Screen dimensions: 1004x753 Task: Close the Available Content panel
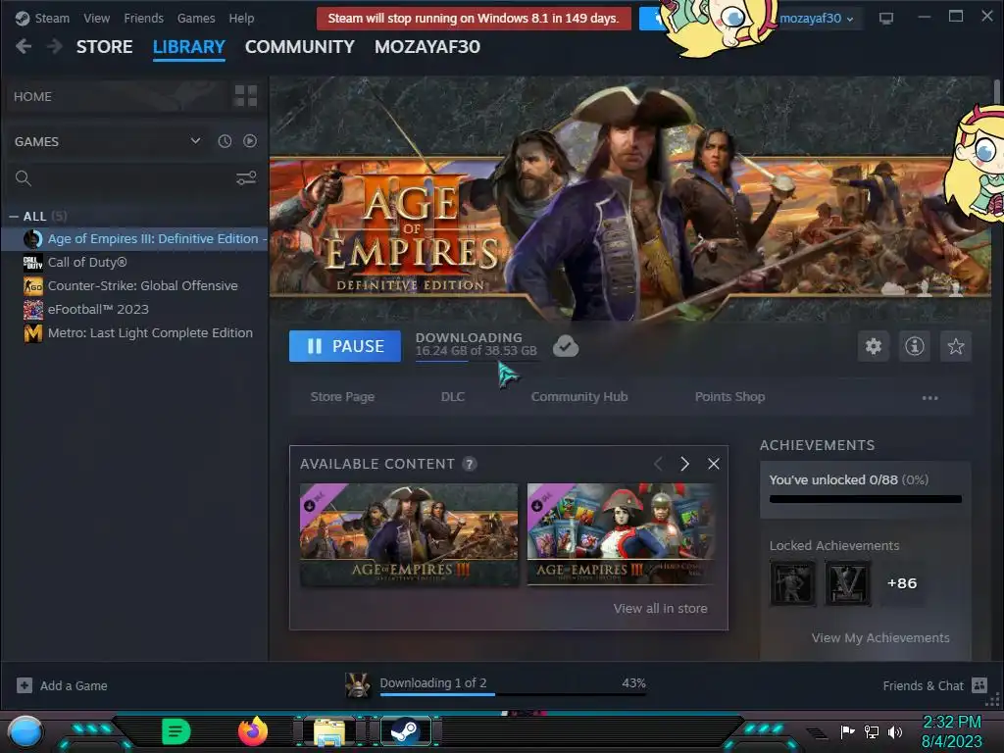click(x=714, y=464)
